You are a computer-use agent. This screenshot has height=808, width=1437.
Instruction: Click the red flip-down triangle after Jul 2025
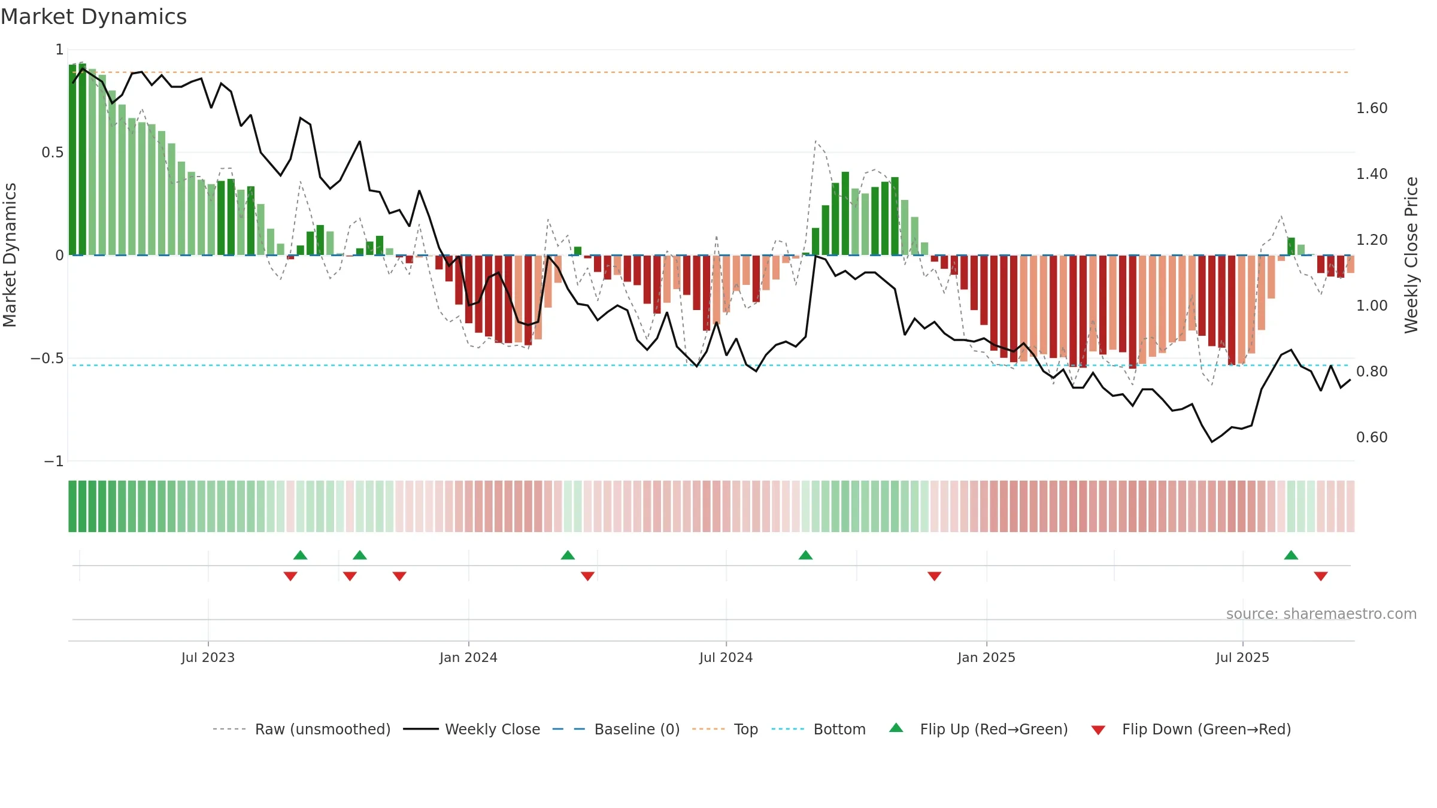[1321, 576]
